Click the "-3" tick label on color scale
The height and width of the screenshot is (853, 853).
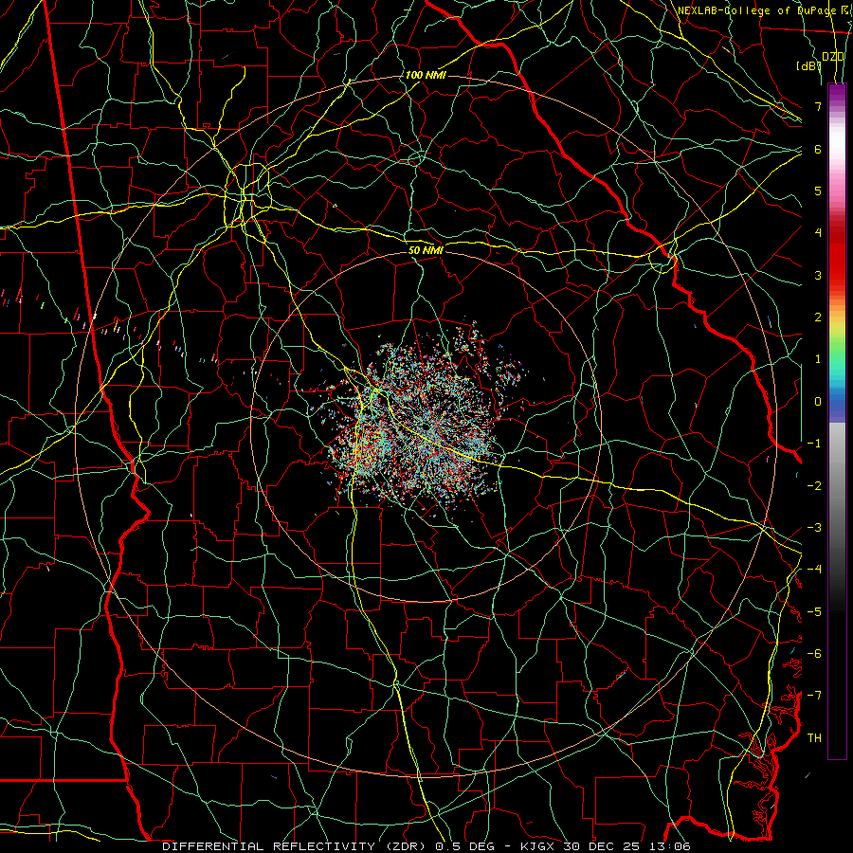point(814,528)
